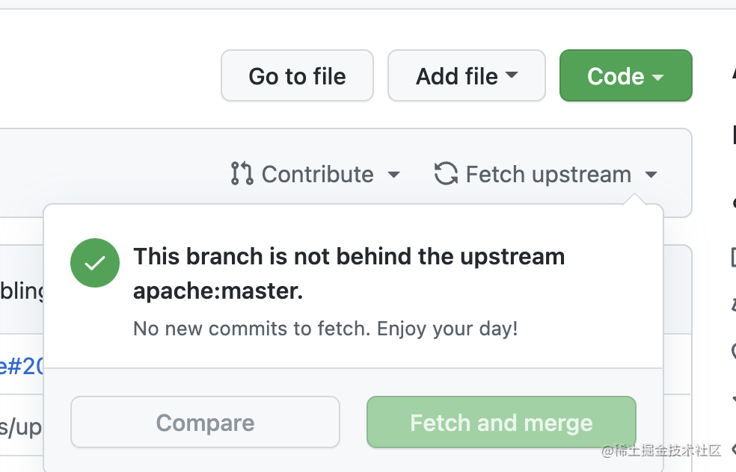
Task: Click the green checkmark icon in the popover
Action: (x=94, y=263)
